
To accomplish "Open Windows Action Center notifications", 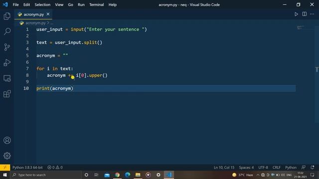I will [x=313, y=175].
